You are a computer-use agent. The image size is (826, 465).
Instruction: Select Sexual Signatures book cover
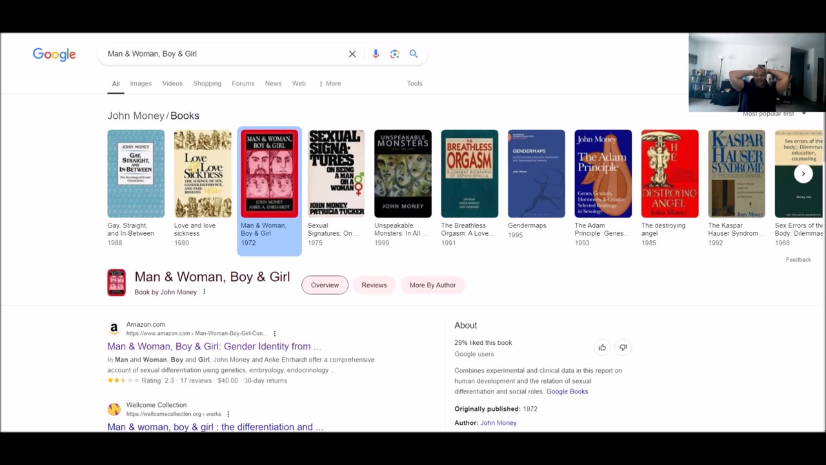(336, 174)
